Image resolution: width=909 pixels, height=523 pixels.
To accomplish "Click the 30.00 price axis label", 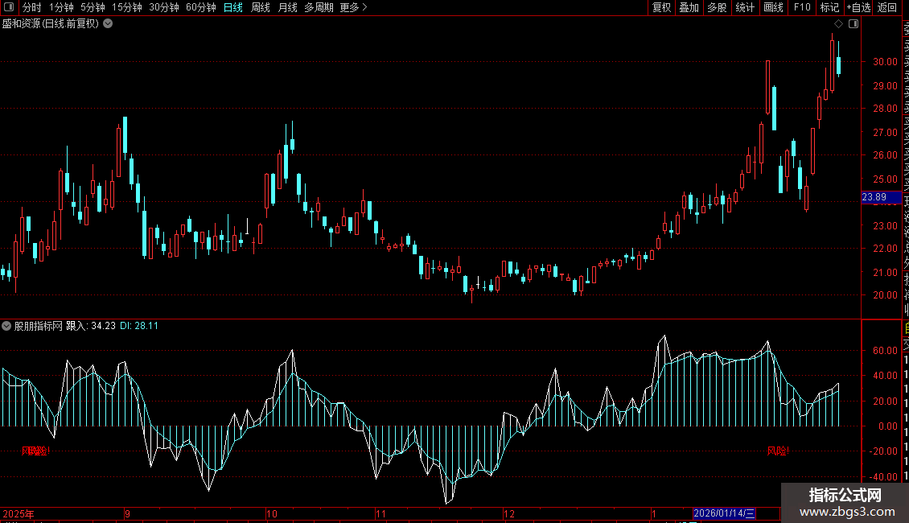I will point(885,61).
